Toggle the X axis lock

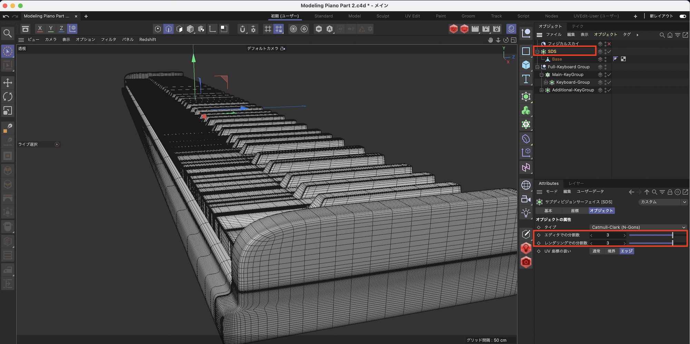coord(40,29)
